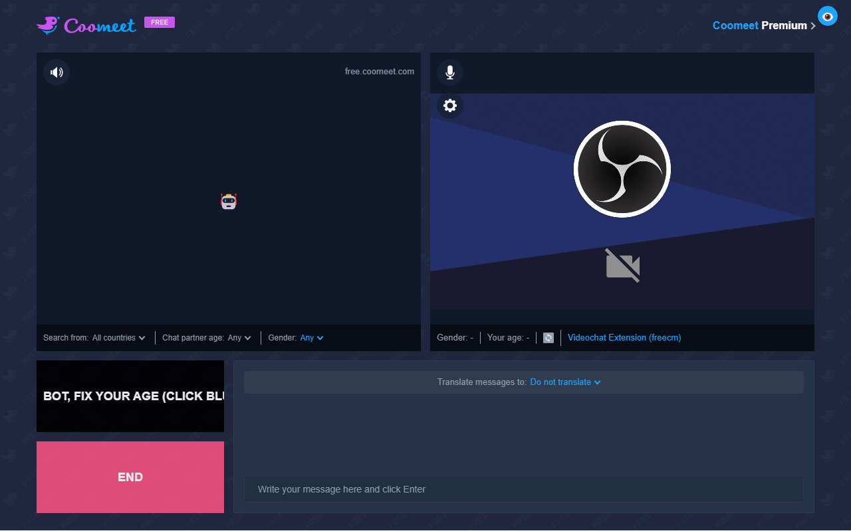
Task: Click the message input field
Action: tap(524, 489)
